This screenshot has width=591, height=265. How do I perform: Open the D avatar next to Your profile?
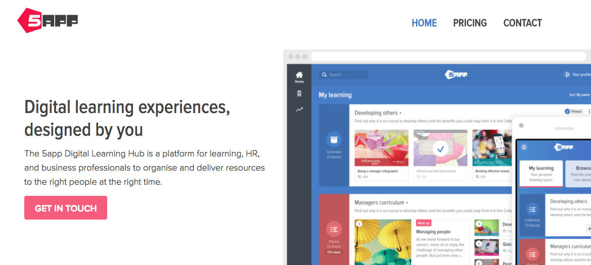click(x=567, y=75)
